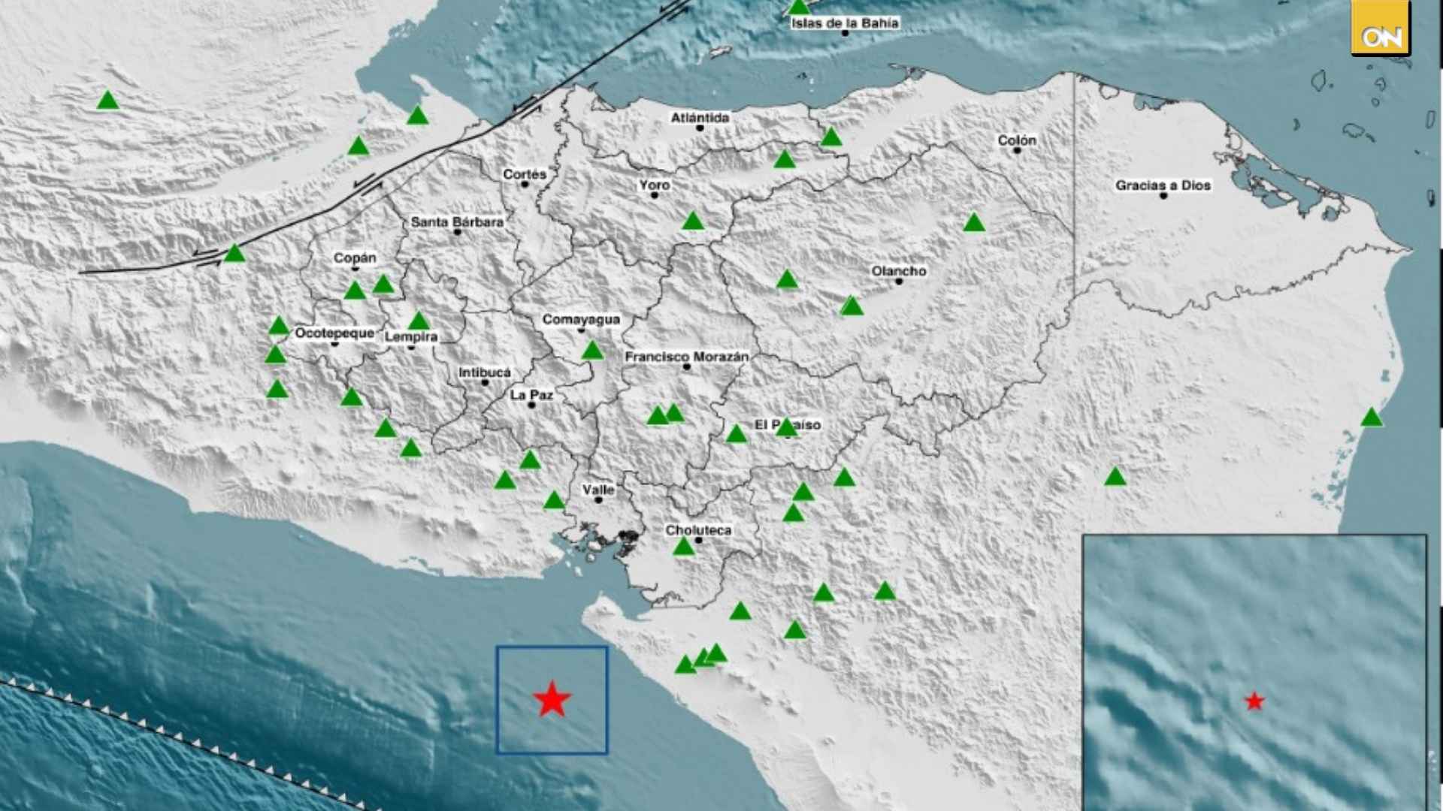Select green station triangle overlapping El Paraíso label
This screenshot has width=1443, height=811.
[786, 427]
